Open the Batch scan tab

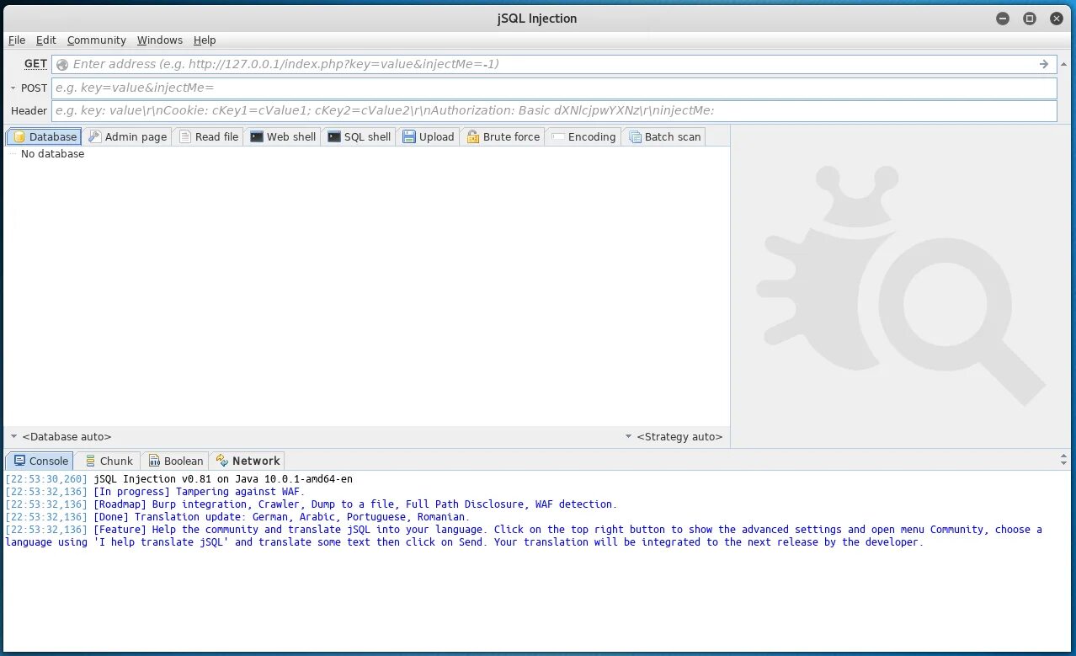(663, 136)
